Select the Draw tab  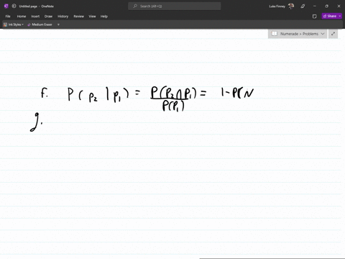(x=48, y=17)
